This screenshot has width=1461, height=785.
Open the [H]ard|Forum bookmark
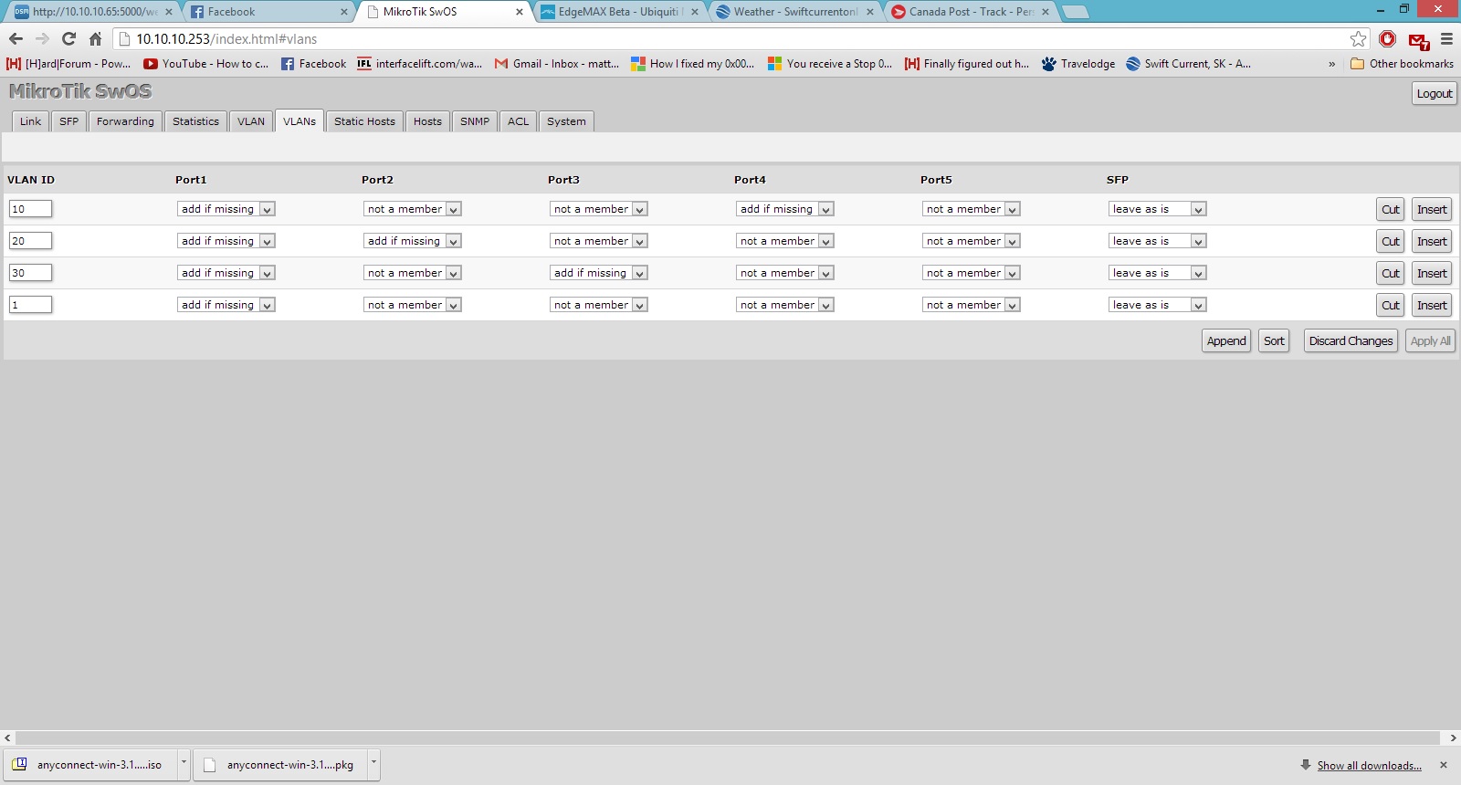point(68,64)
